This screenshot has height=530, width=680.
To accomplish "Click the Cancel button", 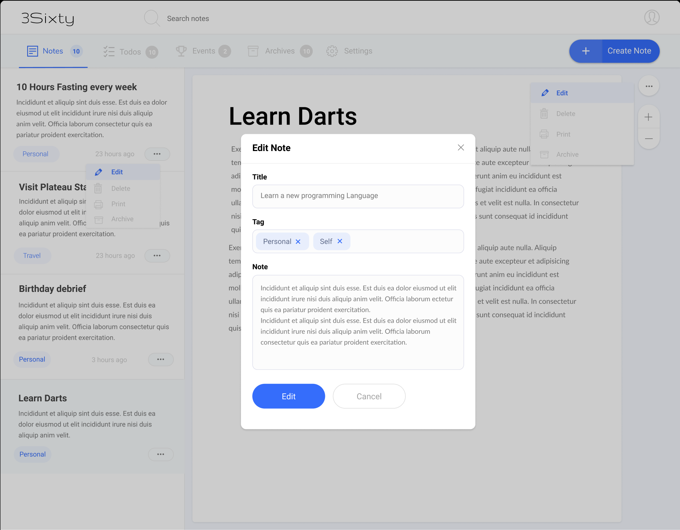I will (369, 396).
